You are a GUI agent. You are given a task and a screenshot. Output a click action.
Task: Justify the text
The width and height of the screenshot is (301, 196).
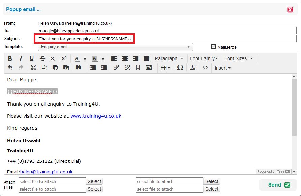146,58
